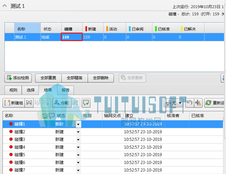Click the 添加检测 add test button
226x174 pixels.
coord(18,78)
